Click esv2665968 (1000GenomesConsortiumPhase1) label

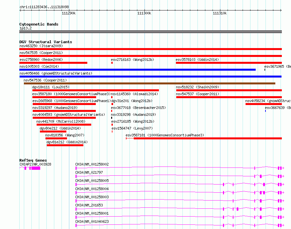tap(72, 101)
